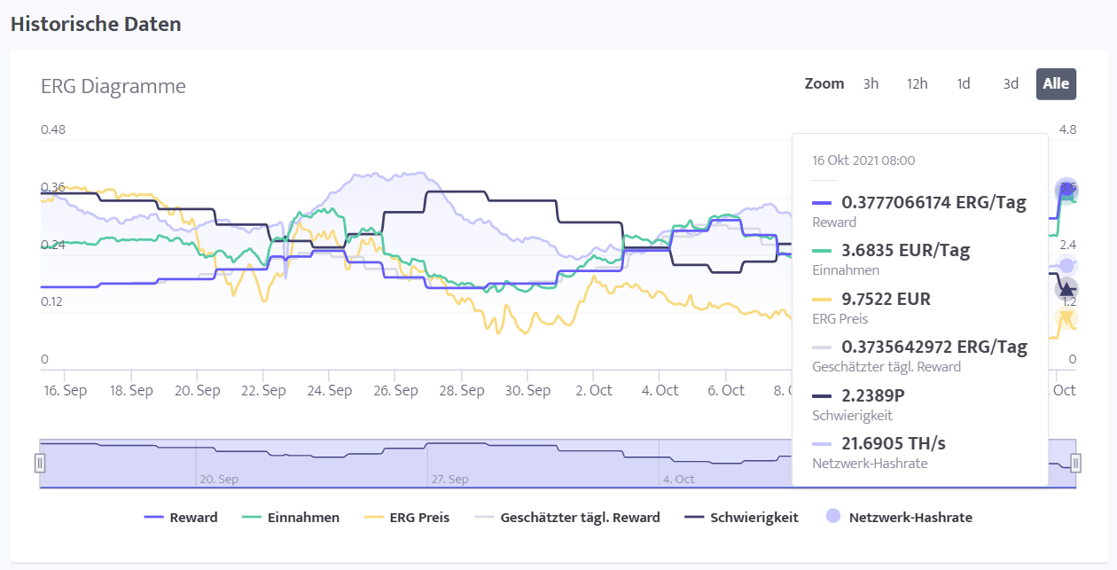Click the triangle Schwierigkeit marker on the chart
Viewport: 1117px width, 570px height.
coord(1066,289)
